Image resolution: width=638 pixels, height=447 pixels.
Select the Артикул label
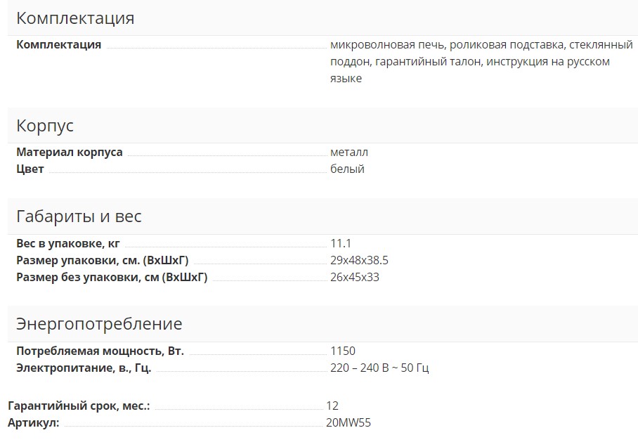pyautogui.click(x=34, y=423)
